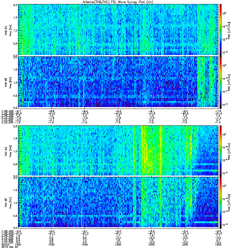This screenshot has width=233, height=249.
Task: Click the THC B-perpendicular spectrogram panel
Action: pos(118,151)
